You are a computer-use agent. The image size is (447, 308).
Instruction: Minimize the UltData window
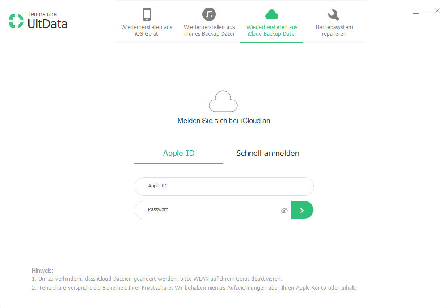[426, 11]
